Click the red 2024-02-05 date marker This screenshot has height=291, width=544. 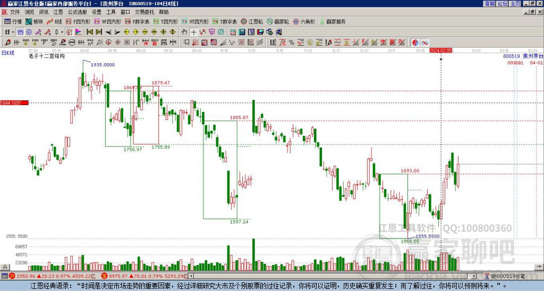[x=440, y=50]
